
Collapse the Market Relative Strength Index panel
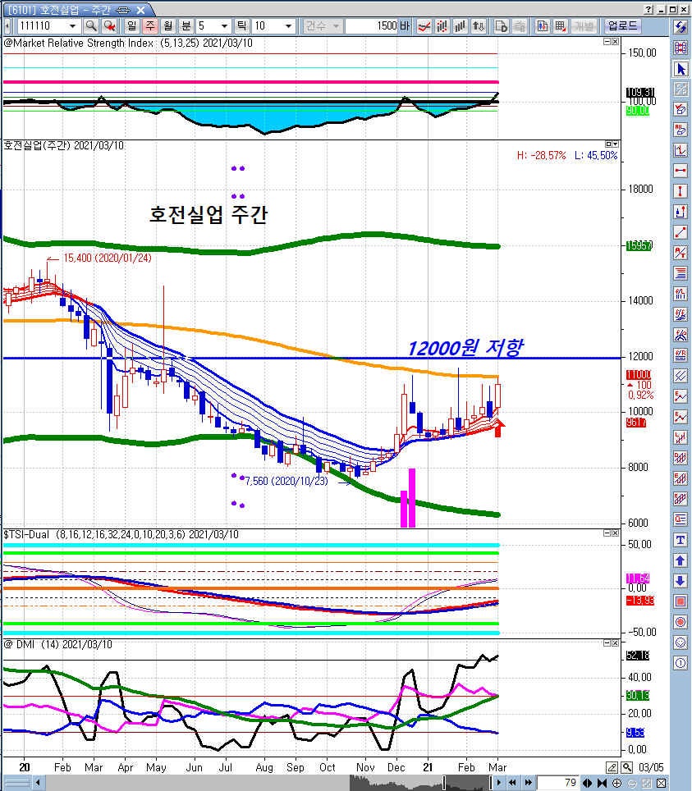pyautogui.click(x=607, y=42)
